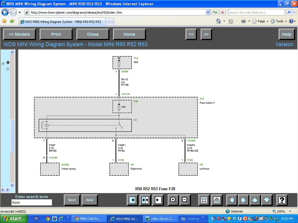Pan diagram down with the down arrow icon
This screenshot has height=223, width=298.
[x=267, y=200]
